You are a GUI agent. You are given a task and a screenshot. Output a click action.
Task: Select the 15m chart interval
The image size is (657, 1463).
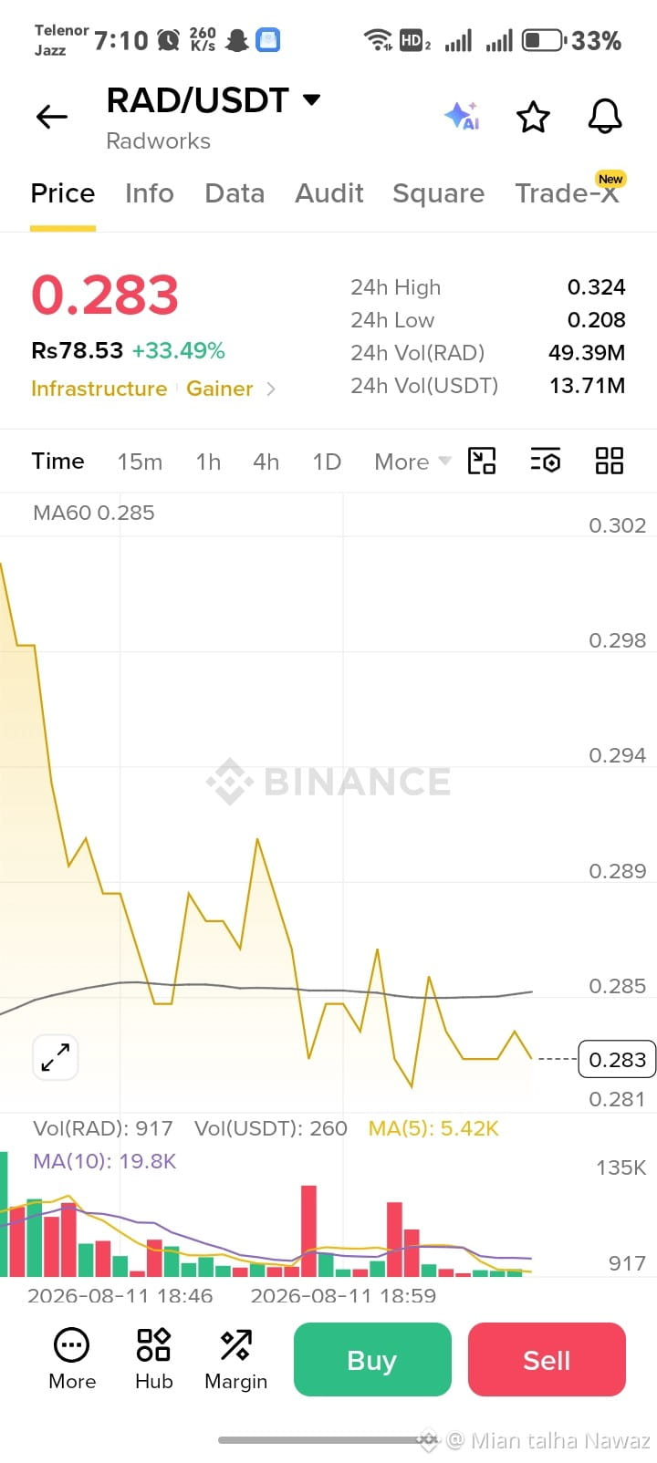[x=140, y=462]
